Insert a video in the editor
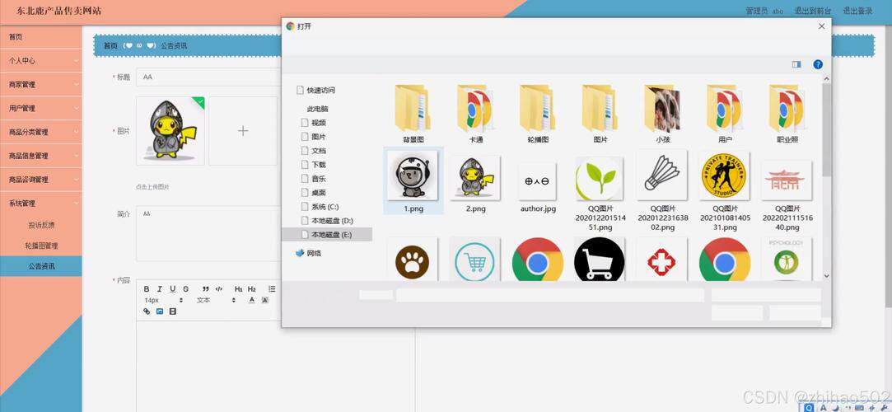 click(173, 311)
